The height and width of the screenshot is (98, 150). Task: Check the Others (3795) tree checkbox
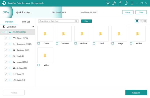click(10, 38)
